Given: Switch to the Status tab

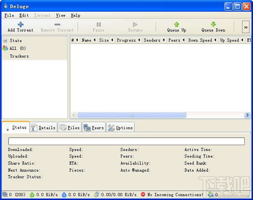Looking at the screenshot, I should (16, 127).
